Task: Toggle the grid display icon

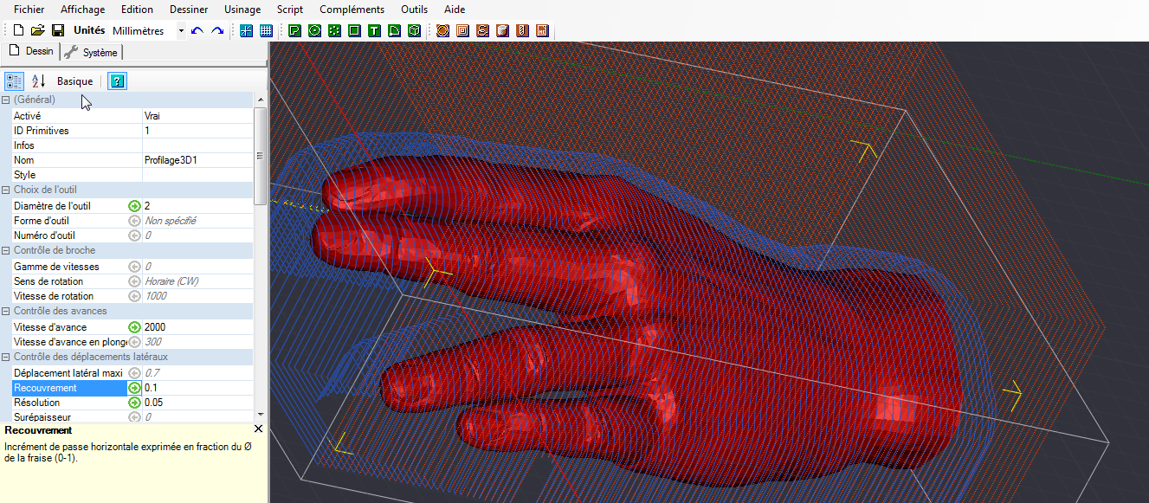Action: point(266,30)
